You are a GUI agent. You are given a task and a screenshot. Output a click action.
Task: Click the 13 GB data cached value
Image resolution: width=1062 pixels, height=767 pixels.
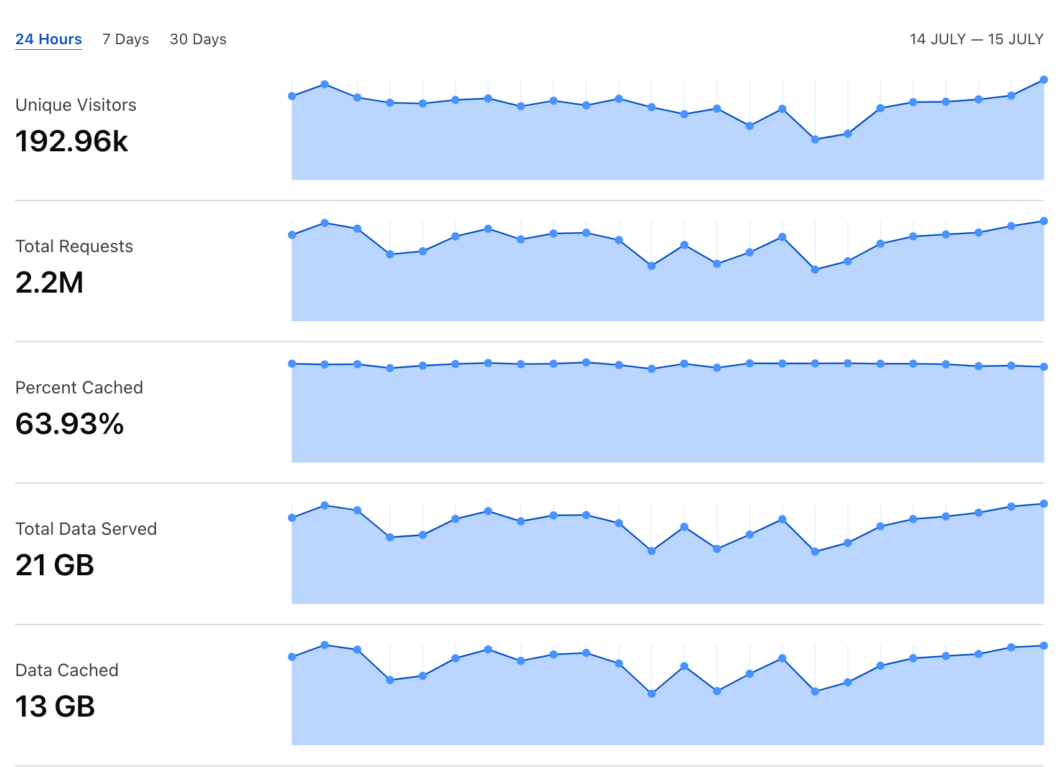(x=55, y=707)
